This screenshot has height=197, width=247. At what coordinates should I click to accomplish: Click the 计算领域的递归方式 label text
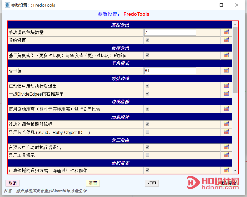point(48,170)
